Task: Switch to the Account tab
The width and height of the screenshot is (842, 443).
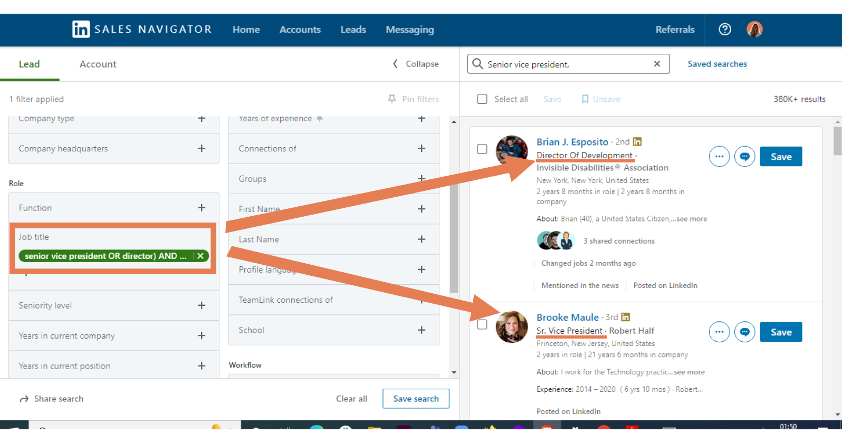Action: pos(98,64)
